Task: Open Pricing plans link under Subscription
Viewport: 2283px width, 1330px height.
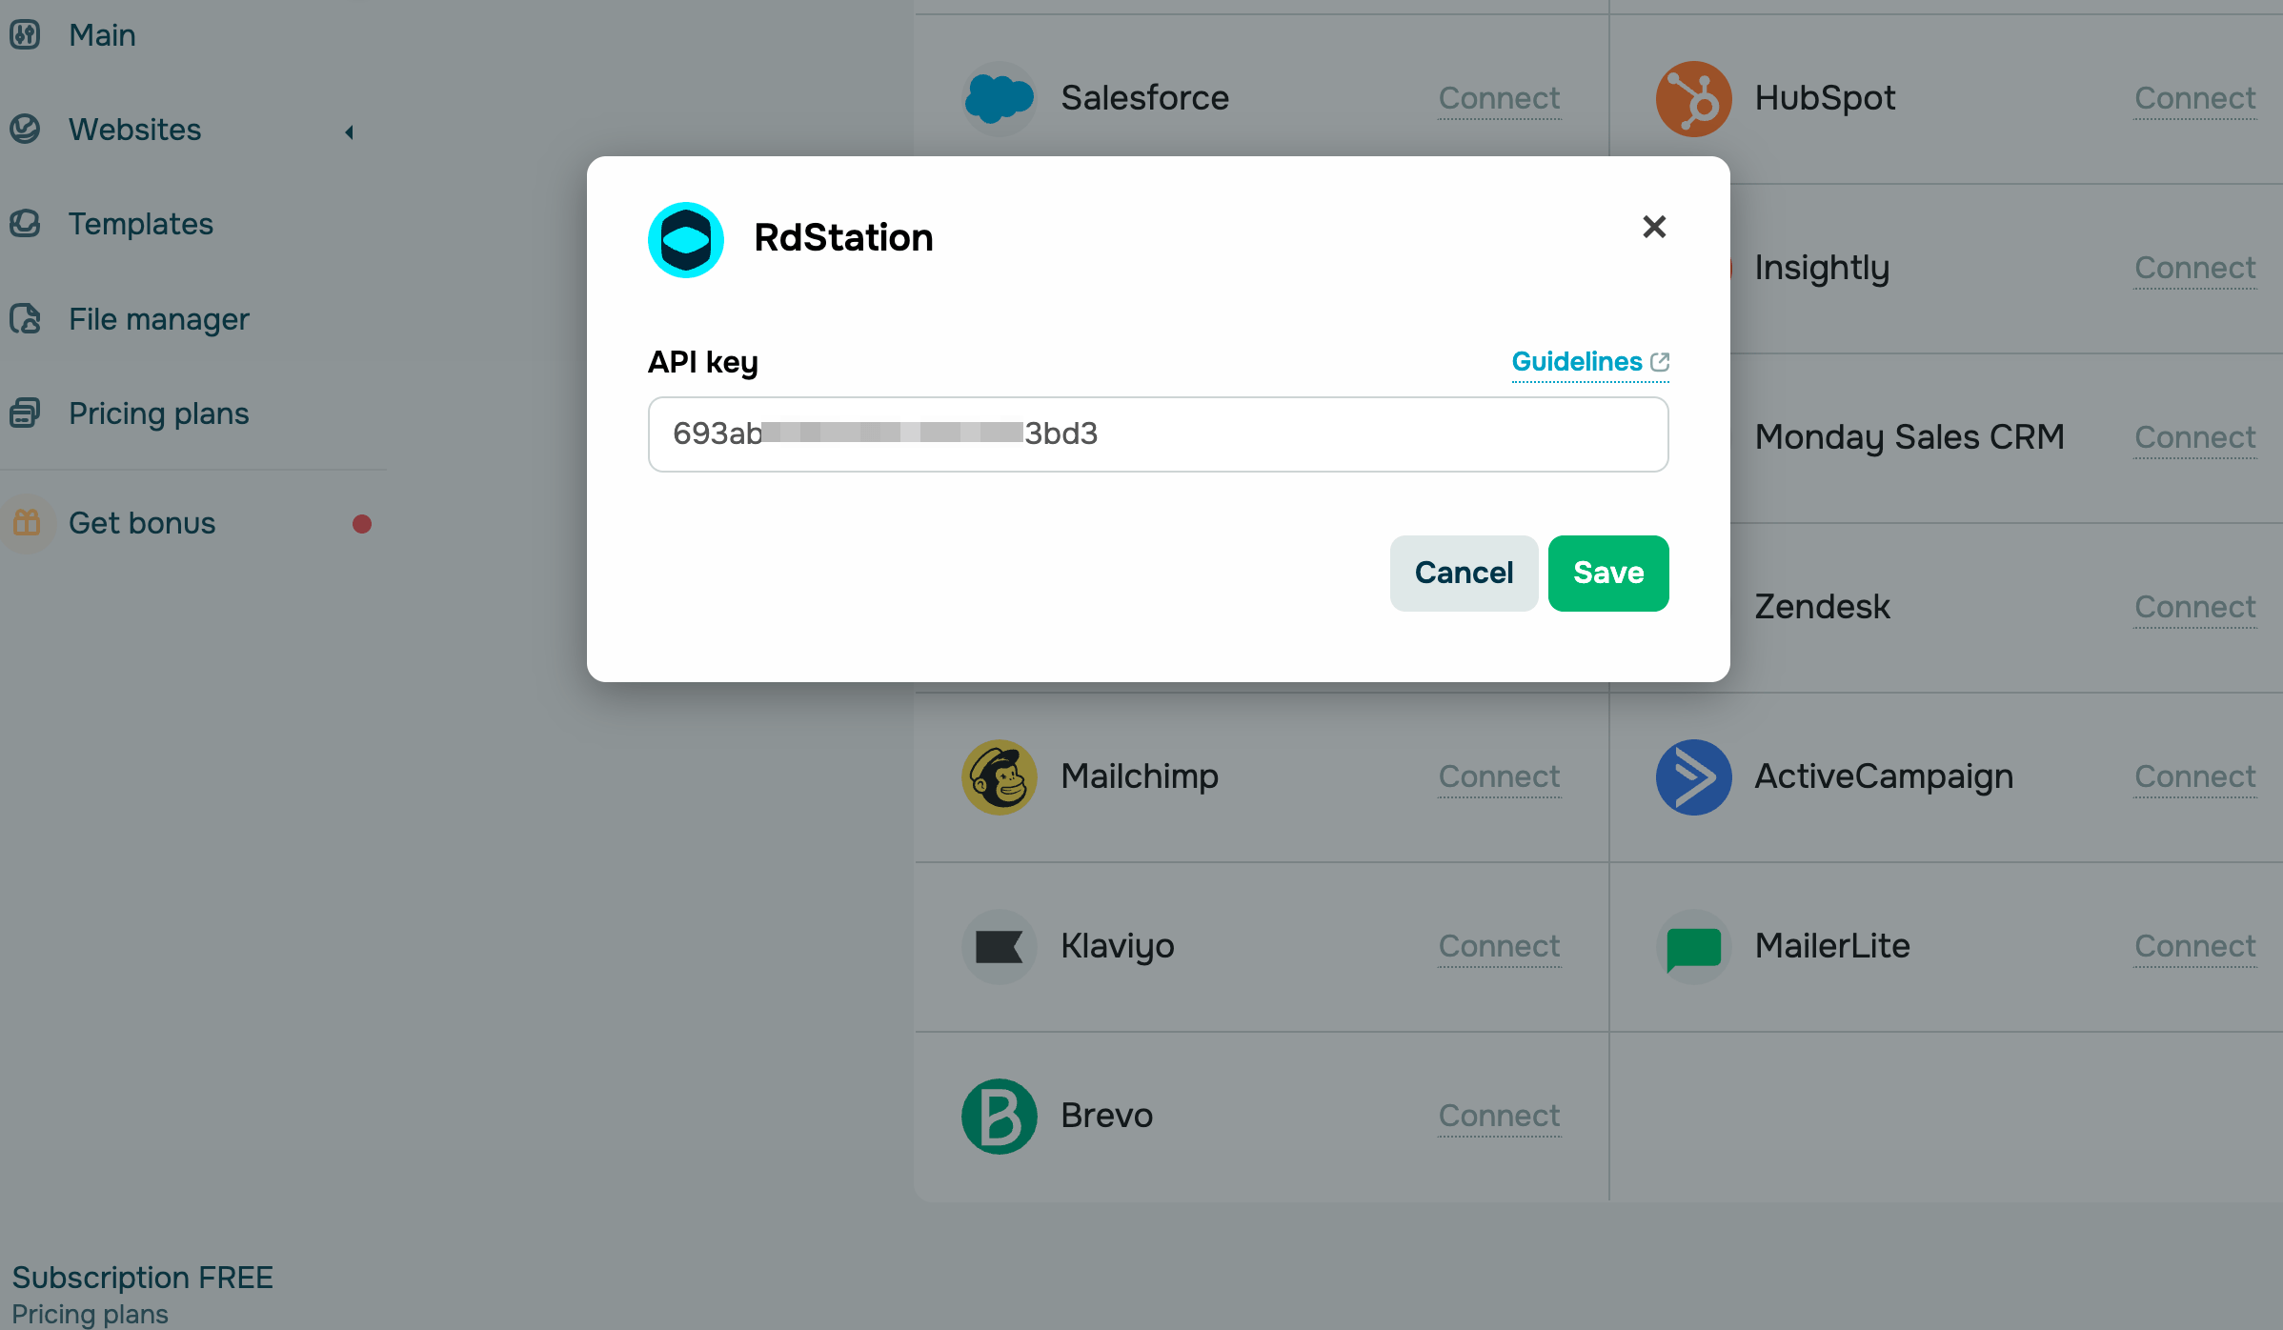Action: click(90, 1314)
